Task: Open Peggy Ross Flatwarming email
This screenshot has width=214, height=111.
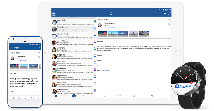Action: 74,57
